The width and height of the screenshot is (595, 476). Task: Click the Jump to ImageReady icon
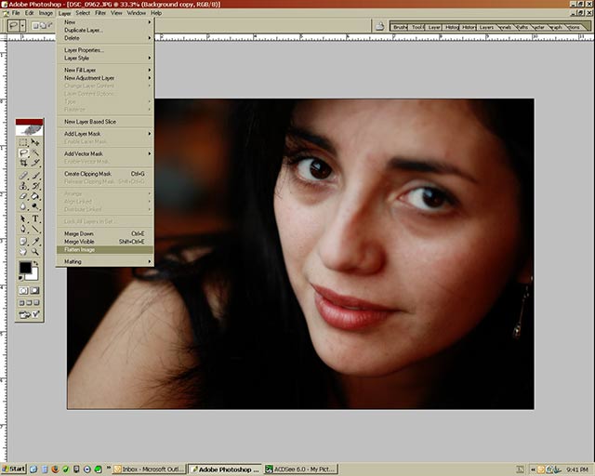pyautogui.click(x=29, y=314)
